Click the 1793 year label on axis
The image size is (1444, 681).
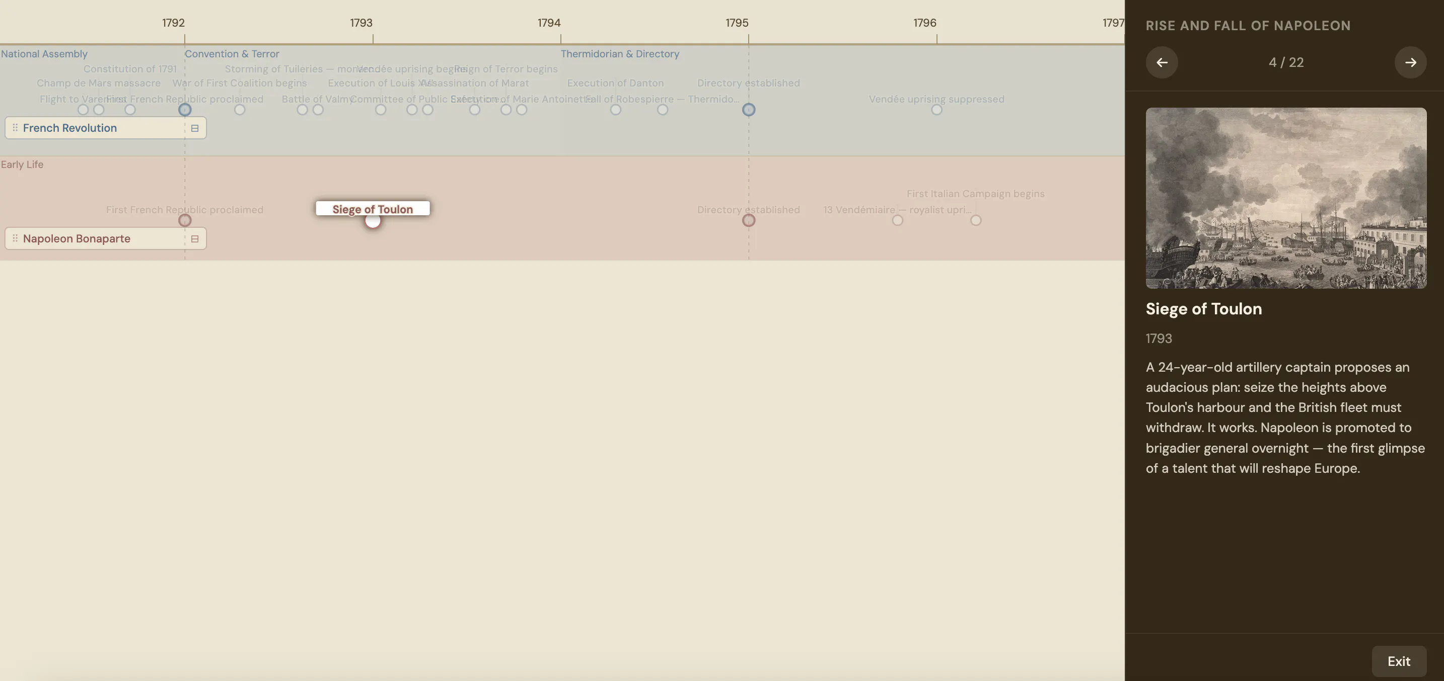[x=361, y=23]
